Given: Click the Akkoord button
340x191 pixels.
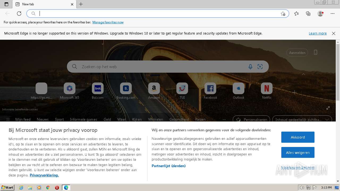Looking at the screenshot, I should (x=298, y=137).
